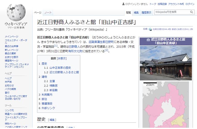Click the museum icon in the infobox header

tap(148, 40)
